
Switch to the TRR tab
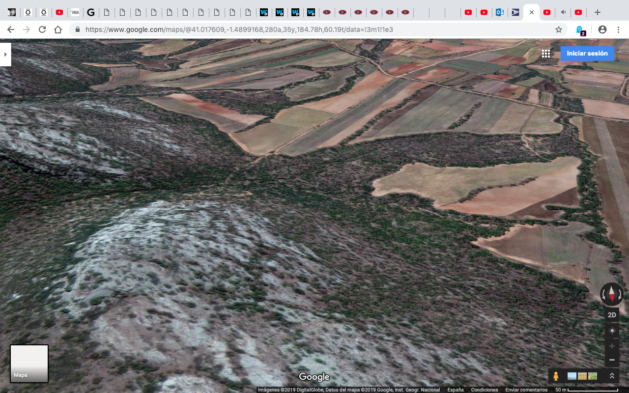(x=75, y=12)
